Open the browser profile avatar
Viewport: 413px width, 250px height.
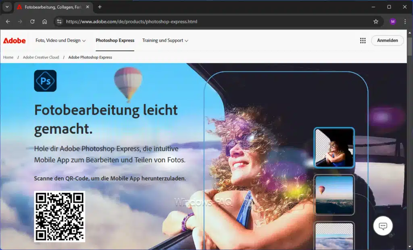coord(392,22)
